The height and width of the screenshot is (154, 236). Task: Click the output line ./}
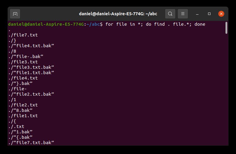point(12,40)
